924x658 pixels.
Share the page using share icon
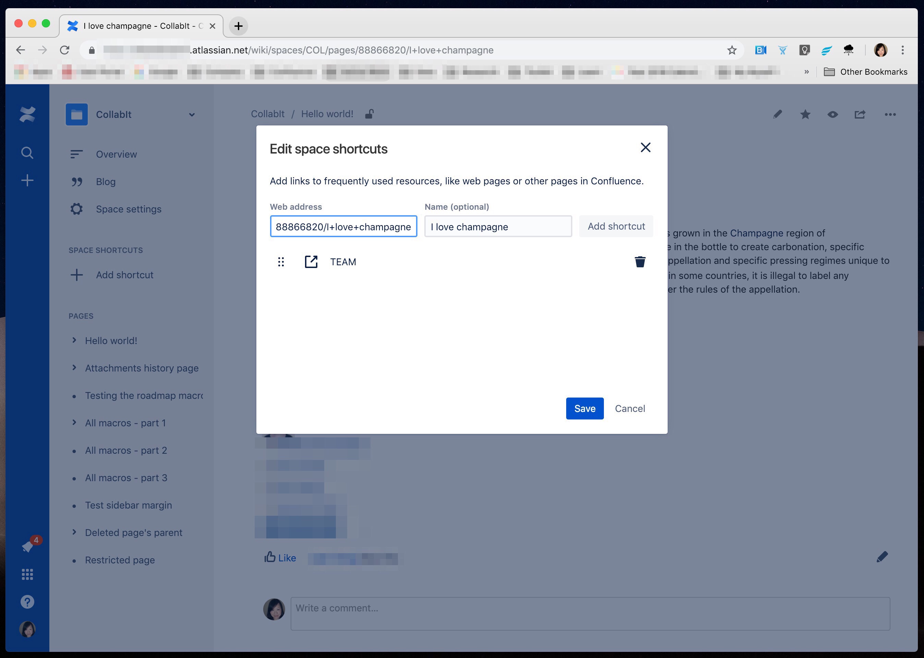tap(860, 114)
